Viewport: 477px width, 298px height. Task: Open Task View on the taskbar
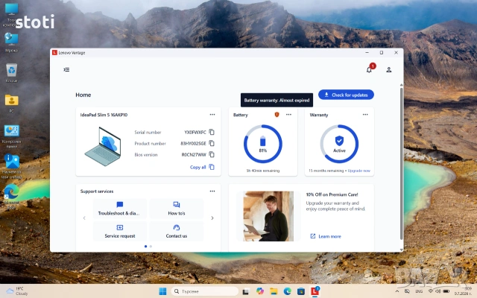(x=246, y=291)
